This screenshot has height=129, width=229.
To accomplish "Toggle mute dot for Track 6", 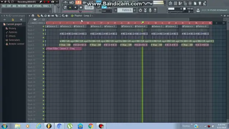I will click(43, 45).
